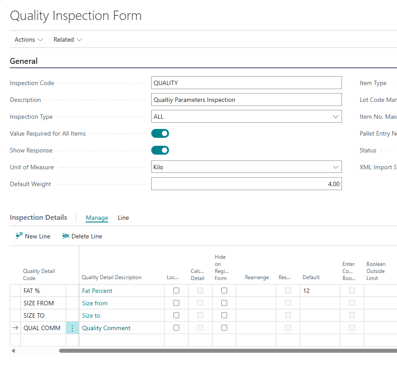Select the Manage tab
Viewport: 397px width, 370px height.
97,218
